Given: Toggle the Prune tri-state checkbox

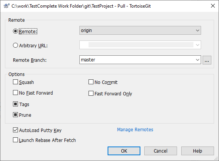Looking at the screenshot, I should point(15,115).
